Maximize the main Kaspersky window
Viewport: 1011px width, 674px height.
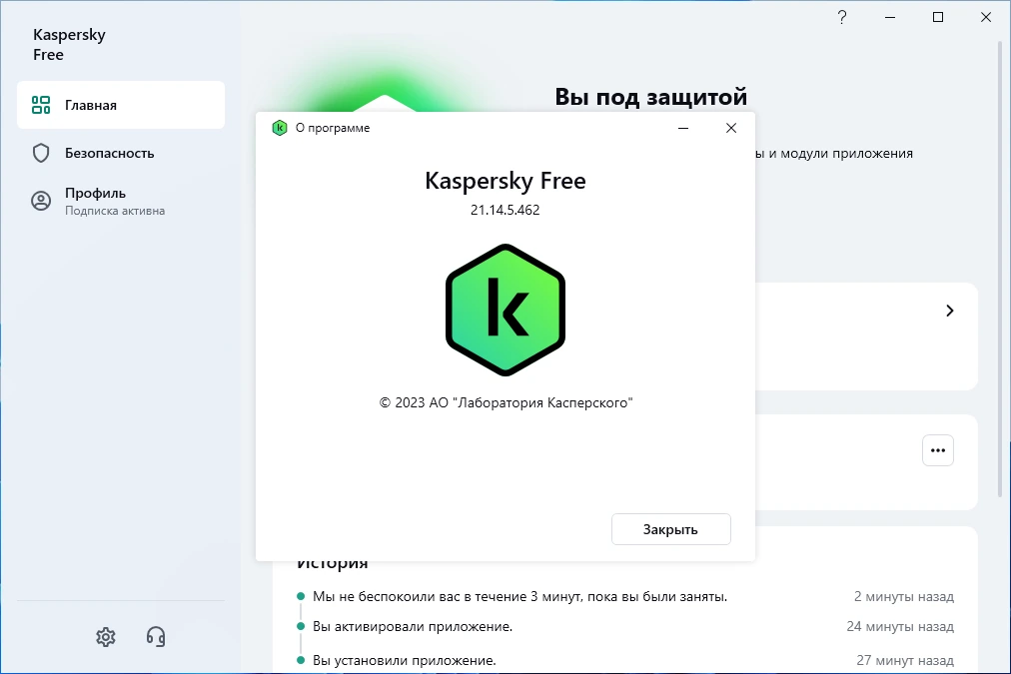938,17
